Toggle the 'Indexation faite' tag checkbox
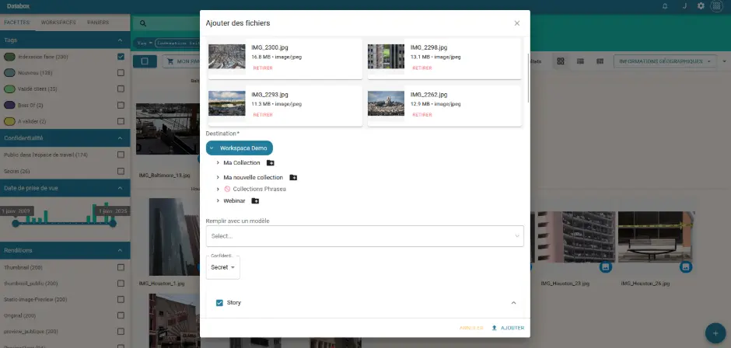Screen dimensions: 731x348 [x=121, y=57]
